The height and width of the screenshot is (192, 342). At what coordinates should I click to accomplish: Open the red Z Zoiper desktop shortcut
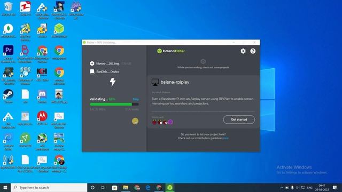point(25,9)
